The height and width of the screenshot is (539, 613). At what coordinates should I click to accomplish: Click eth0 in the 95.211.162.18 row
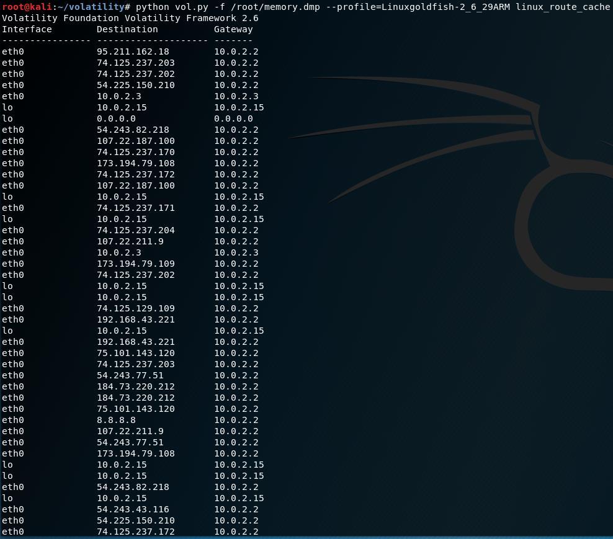13,51
